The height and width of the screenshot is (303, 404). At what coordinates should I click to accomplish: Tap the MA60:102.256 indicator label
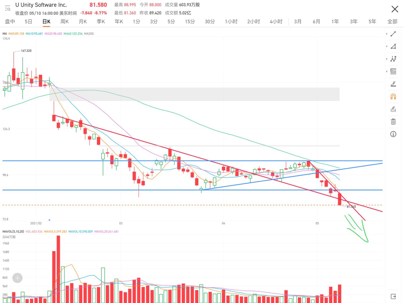click(x=73, y=34)
